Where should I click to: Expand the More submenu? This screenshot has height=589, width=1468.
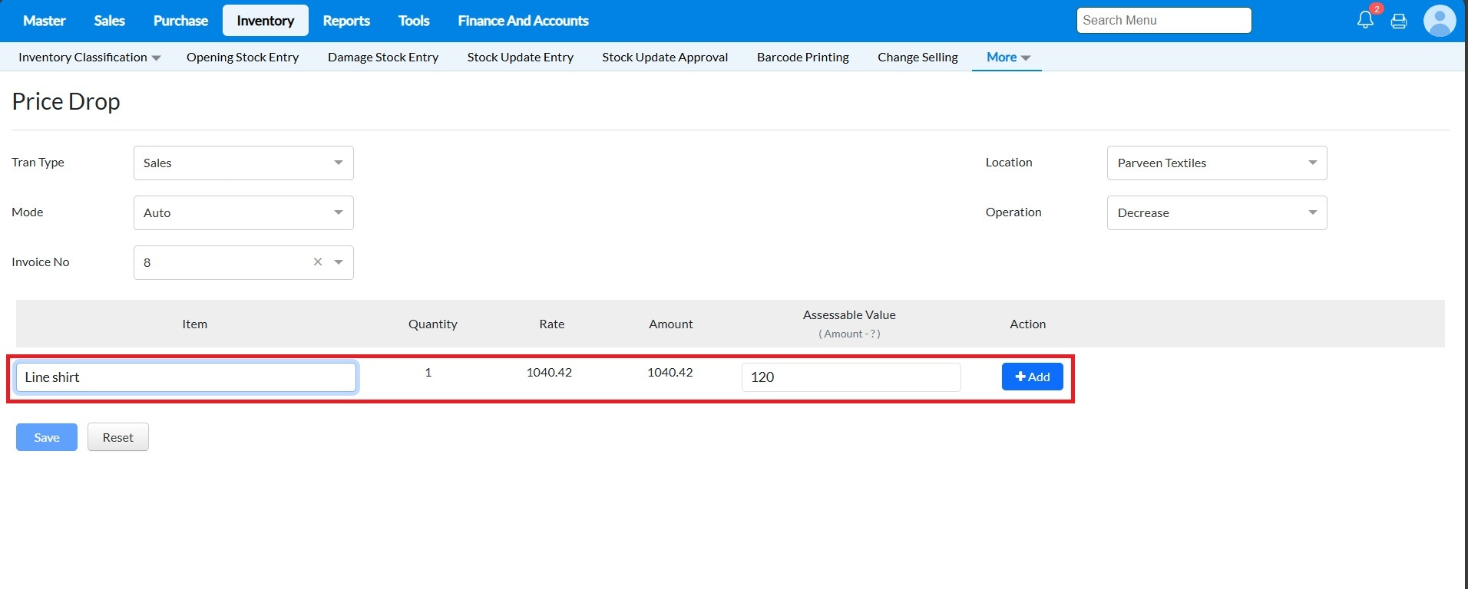(1007, 58)
